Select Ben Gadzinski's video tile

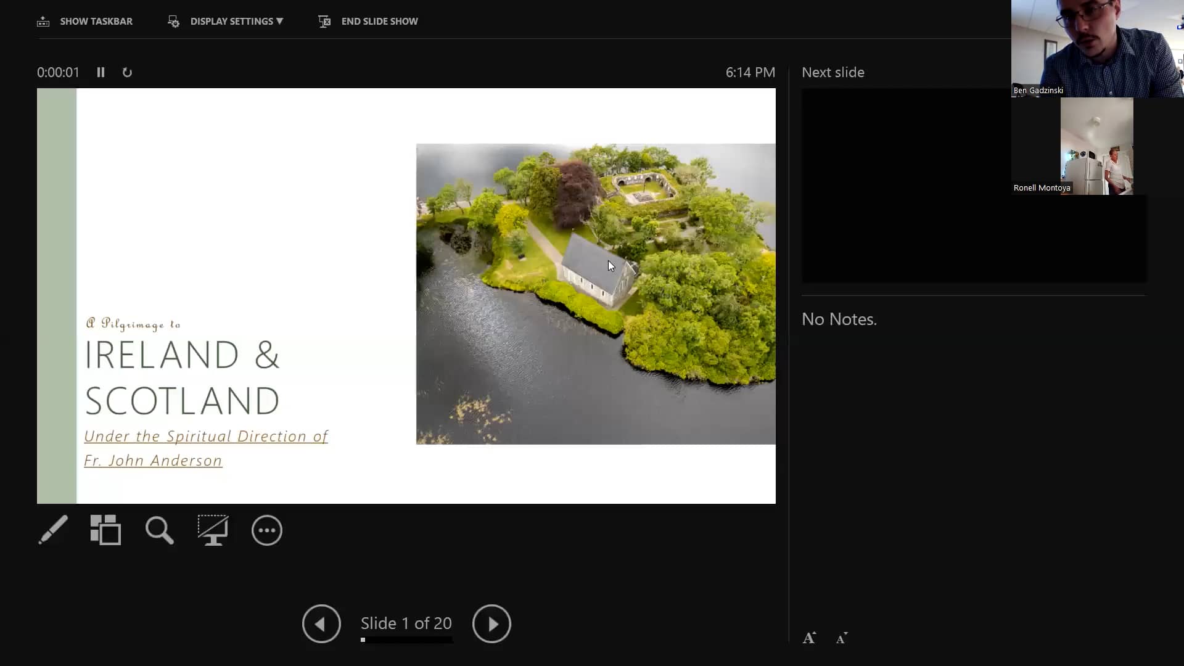(1097, 48)
